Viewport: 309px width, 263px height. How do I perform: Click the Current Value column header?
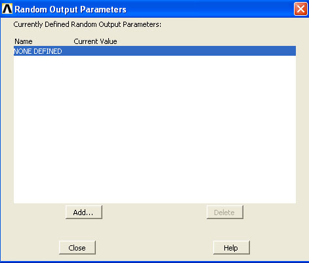[x=95, y=41]
